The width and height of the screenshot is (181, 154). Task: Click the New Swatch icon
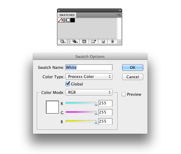point(103,41)
